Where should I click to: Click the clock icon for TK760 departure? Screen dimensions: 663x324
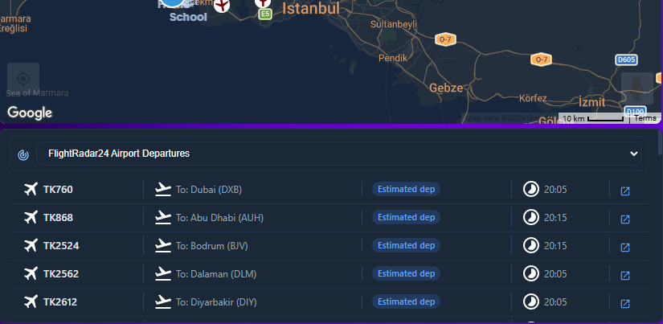(x=531, y=189)
